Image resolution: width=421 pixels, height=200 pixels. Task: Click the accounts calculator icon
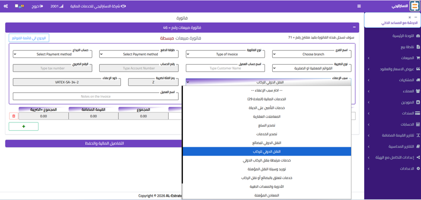[418, 124]
